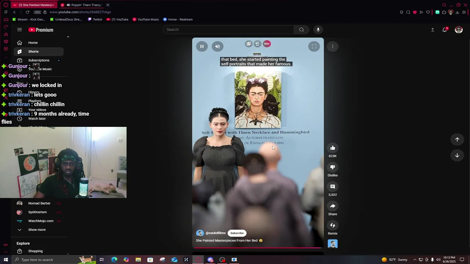Image resolution: width=470 pixels, height=264 pixels.
Task: Open the YouTube Music bookmark
Action: coord(146,19)
